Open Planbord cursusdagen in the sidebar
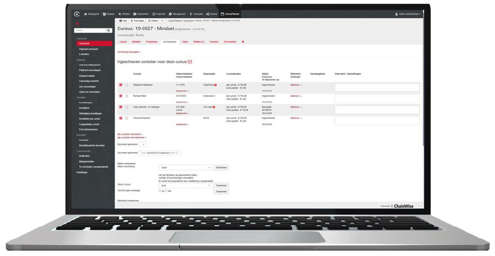 pos(90,70)
